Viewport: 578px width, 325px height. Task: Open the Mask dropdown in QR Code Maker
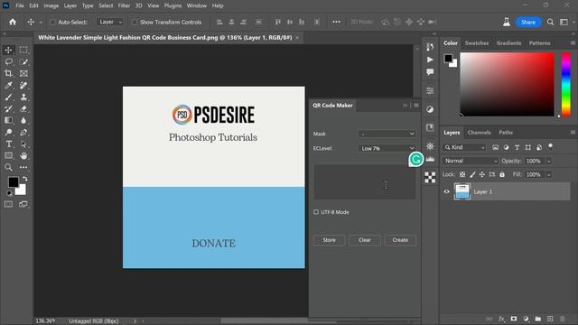click(387, 134)
